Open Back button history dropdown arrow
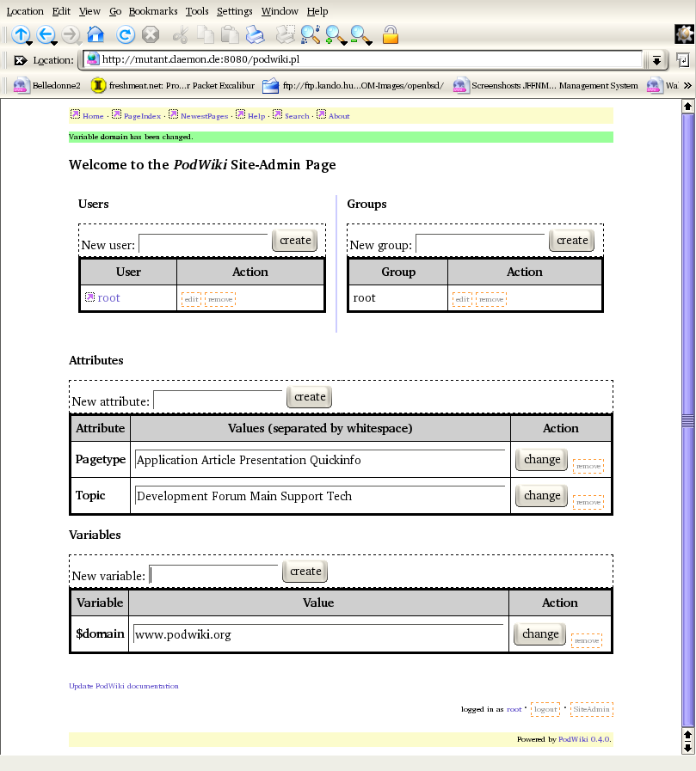This screenshot has height=771, width=696. click(x=54, y=43)
